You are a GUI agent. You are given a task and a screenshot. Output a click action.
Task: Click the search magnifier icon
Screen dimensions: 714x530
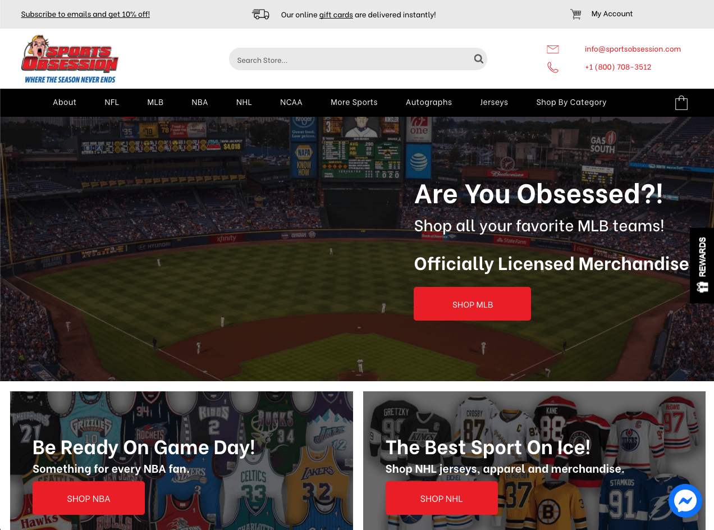[478, 59]
